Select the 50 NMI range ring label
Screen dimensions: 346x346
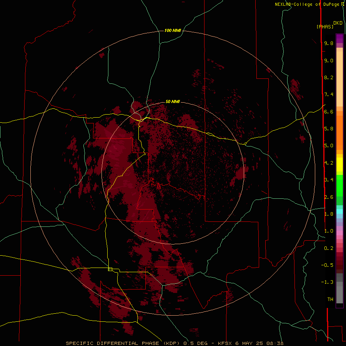[173, 101]
